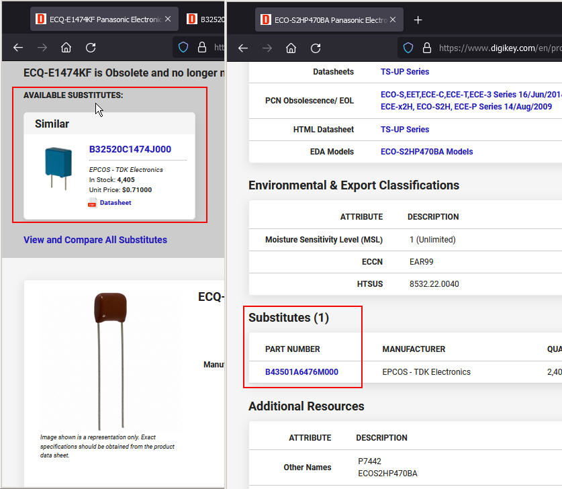Viewport: 562px width, 489px height.
Task: Open home page in the left browser window
Action: pyautogui.click(x=66, y=47)
